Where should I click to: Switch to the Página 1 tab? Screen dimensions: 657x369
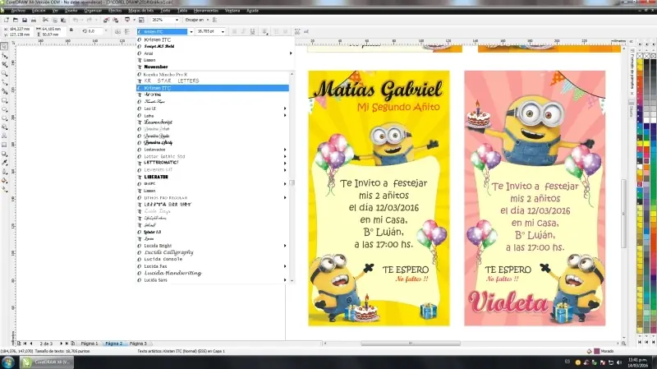pyautogui.click(x=90, y=344)
